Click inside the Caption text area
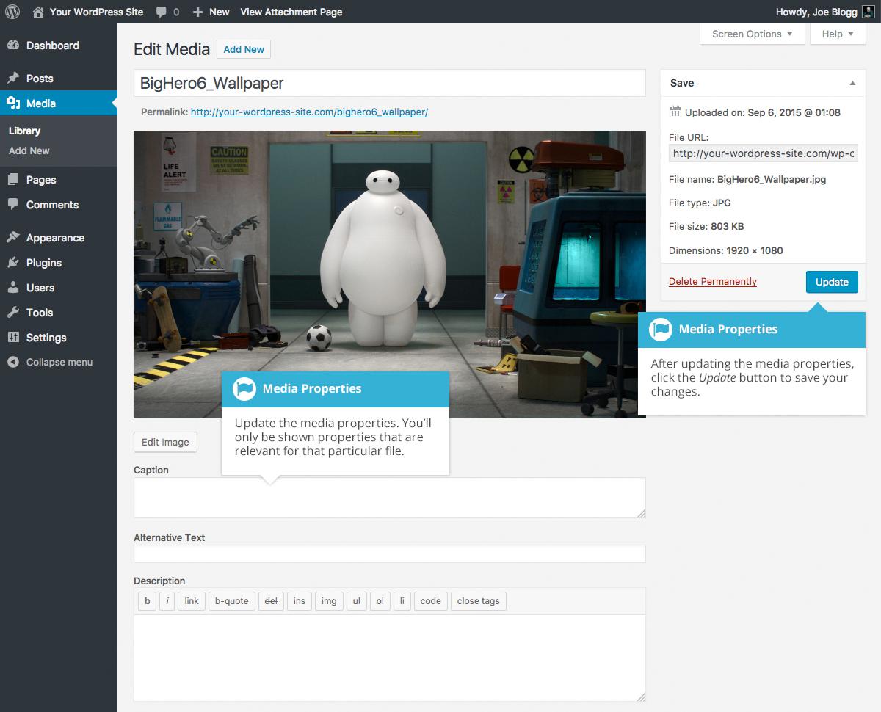Viewport: 881px width, 712px height. (x=389, y=498)
